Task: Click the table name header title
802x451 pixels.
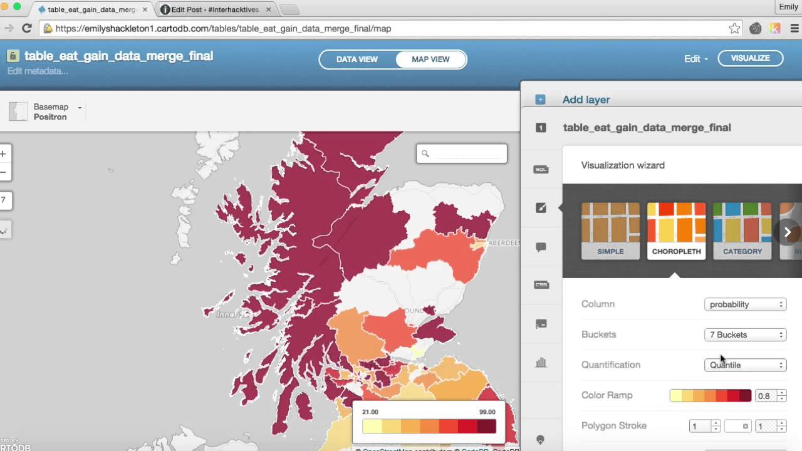Action: point(119,56)
